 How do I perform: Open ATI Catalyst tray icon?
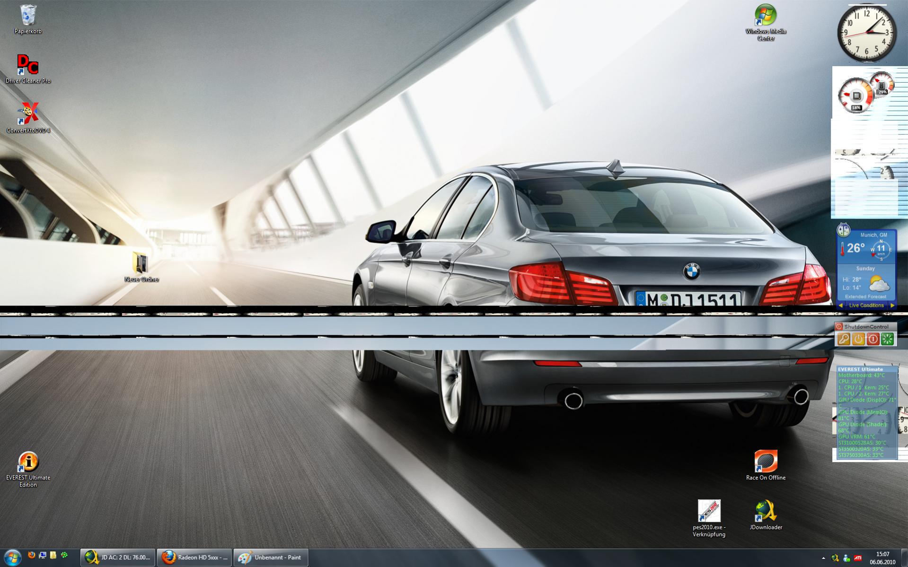pyautogui.click(x=857, y=558)
